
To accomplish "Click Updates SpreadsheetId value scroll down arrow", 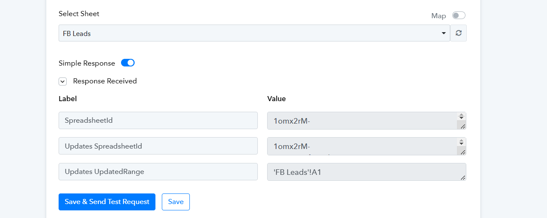I will pyautogui.click(x=461, y=143).
